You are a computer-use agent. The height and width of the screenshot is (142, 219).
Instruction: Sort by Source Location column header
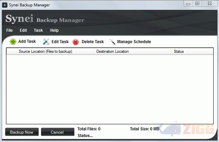(x=55, y=51)
